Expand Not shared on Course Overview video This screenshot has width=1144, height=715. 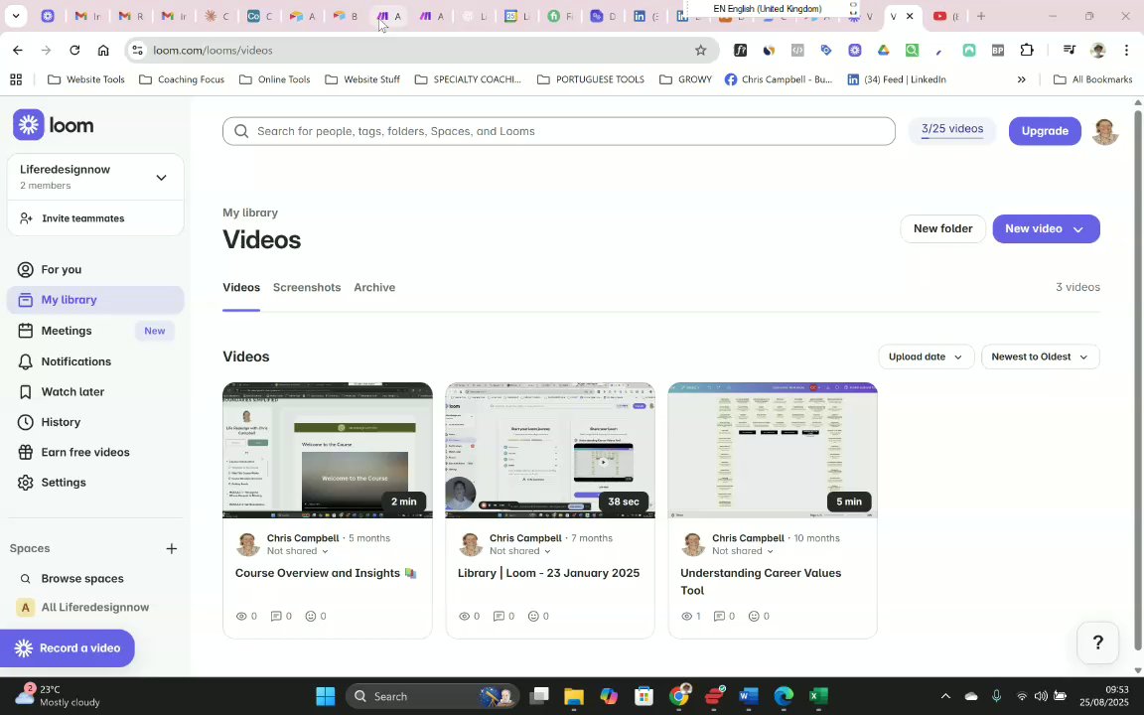click(x=297, y=551)
